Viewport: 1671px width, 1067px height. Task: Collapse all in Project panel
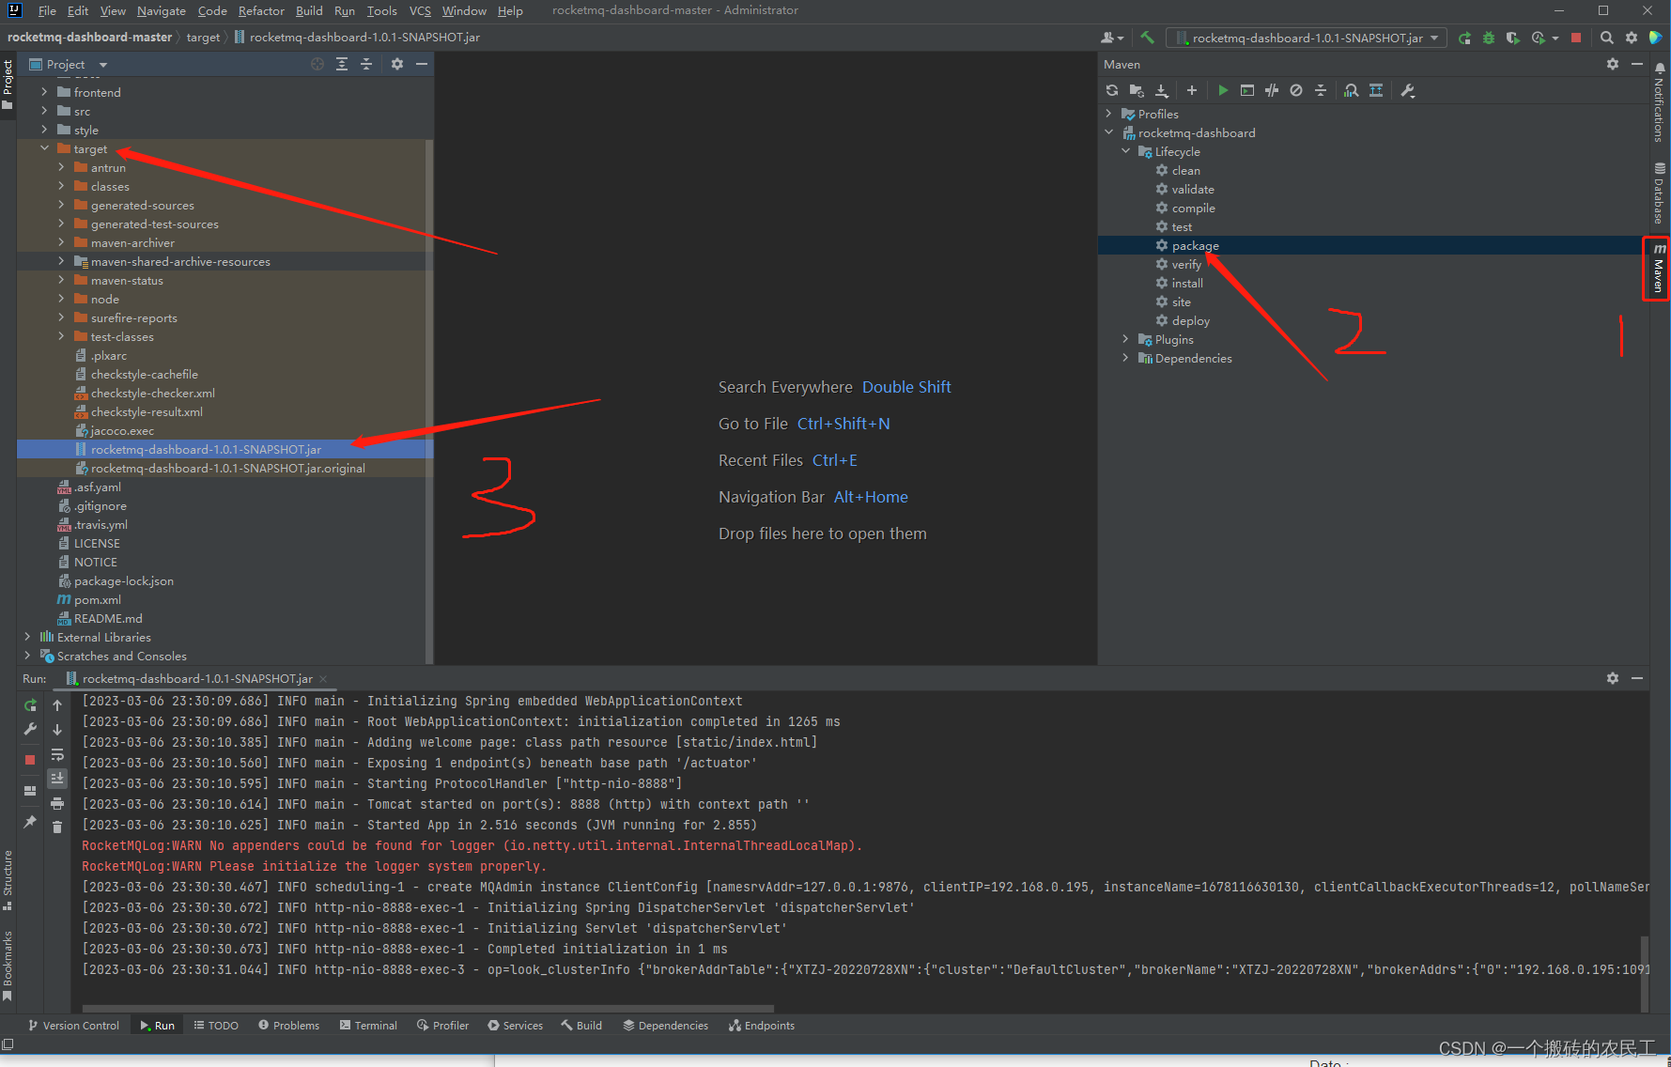pos(366,64)
